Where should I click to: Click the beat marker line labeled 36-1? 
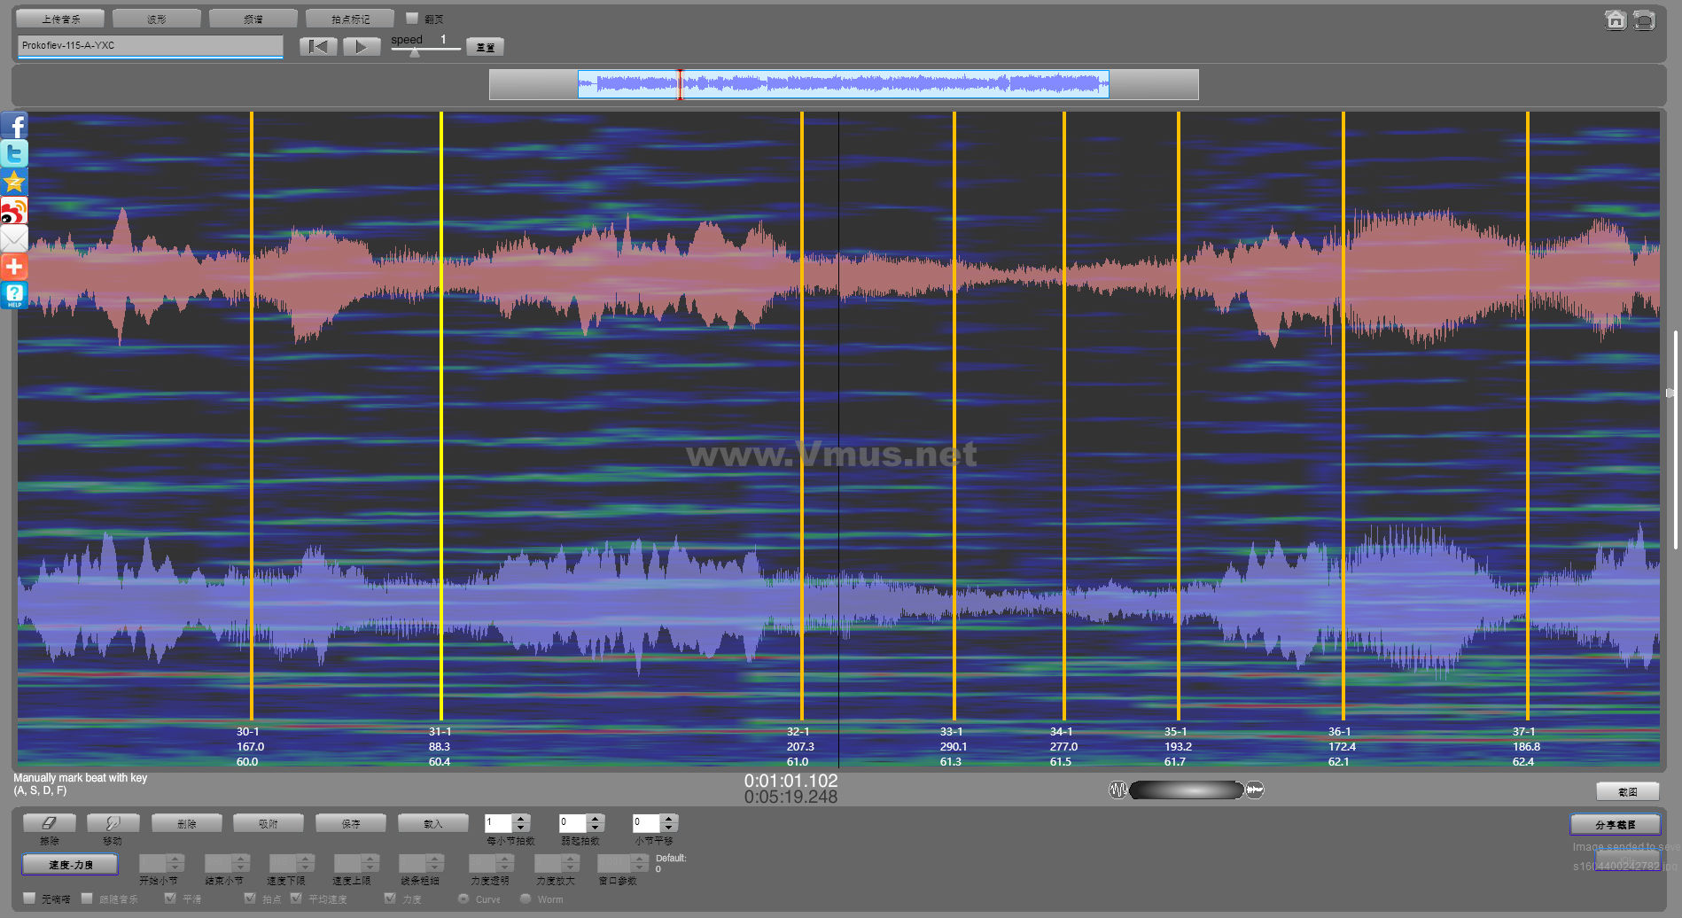tap(1343, 416)
